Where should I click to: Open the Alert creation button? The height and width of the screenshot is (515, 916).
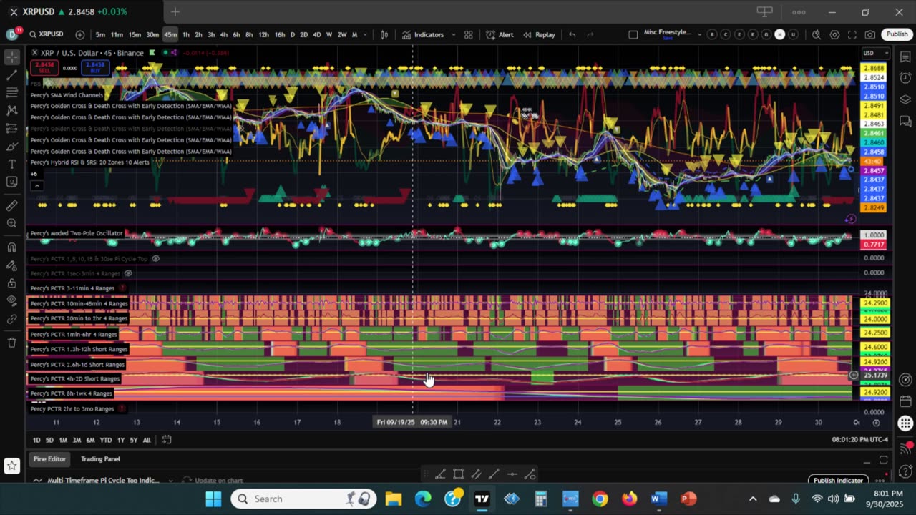tap(500, 34)
